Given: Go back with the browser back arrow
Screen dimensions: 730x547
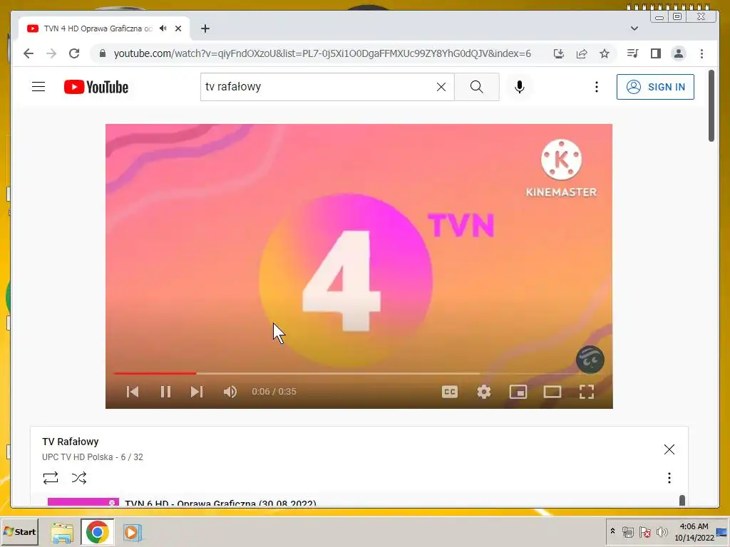Looking at the screenshot, I should click(x=29, y=53).
